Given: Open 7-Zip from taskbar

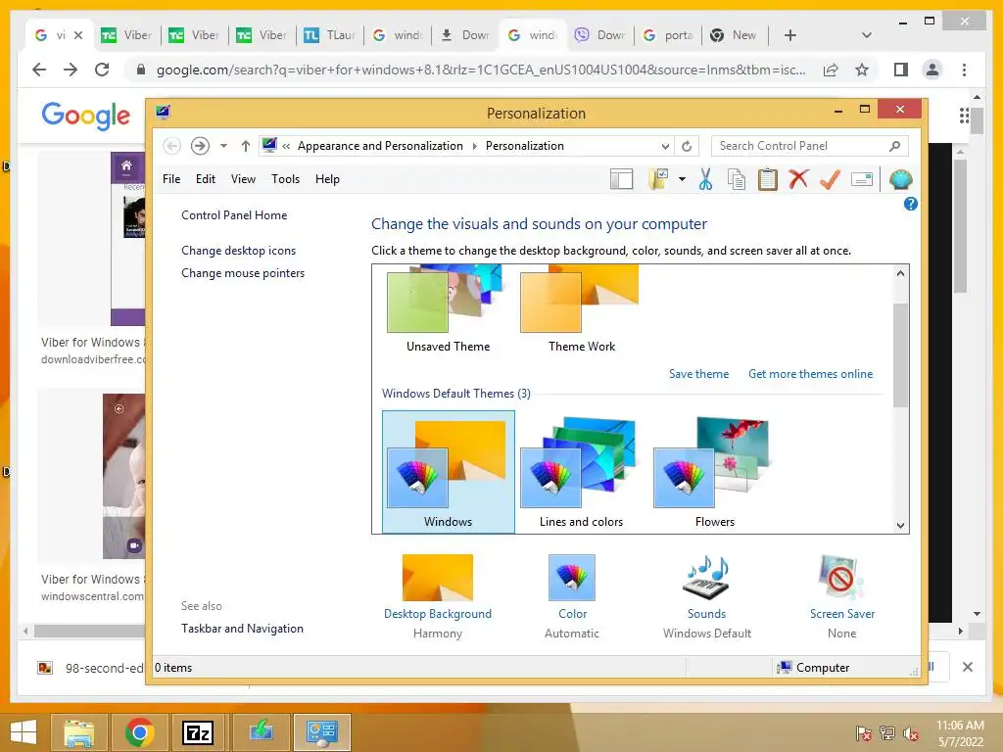Looking at the screenshot, I should pyautogui.click(x=198, y=732).
